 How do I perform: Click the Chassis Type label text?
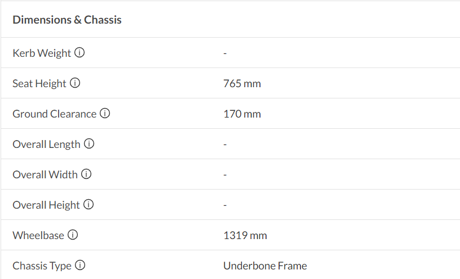(x=42, y=265)
